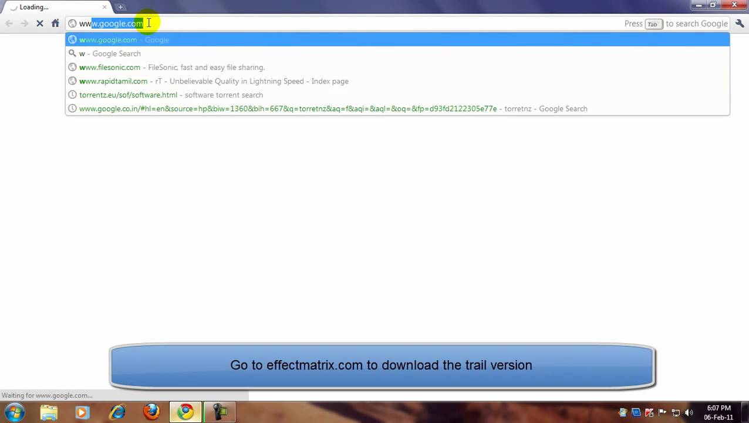Open the Chrome wrench settings menu
The height and width of the screenshot is (423, 749).
739,23
